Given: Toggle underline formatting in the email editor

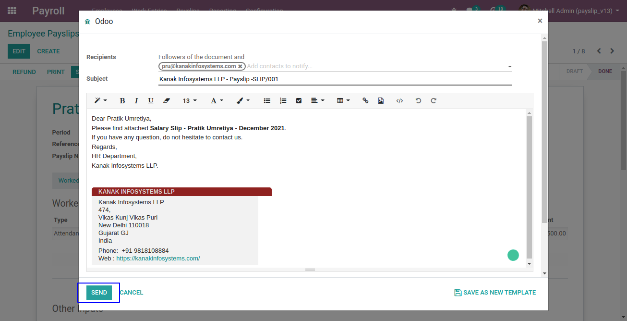Looking at the screenshot, I should pos(151,101).
